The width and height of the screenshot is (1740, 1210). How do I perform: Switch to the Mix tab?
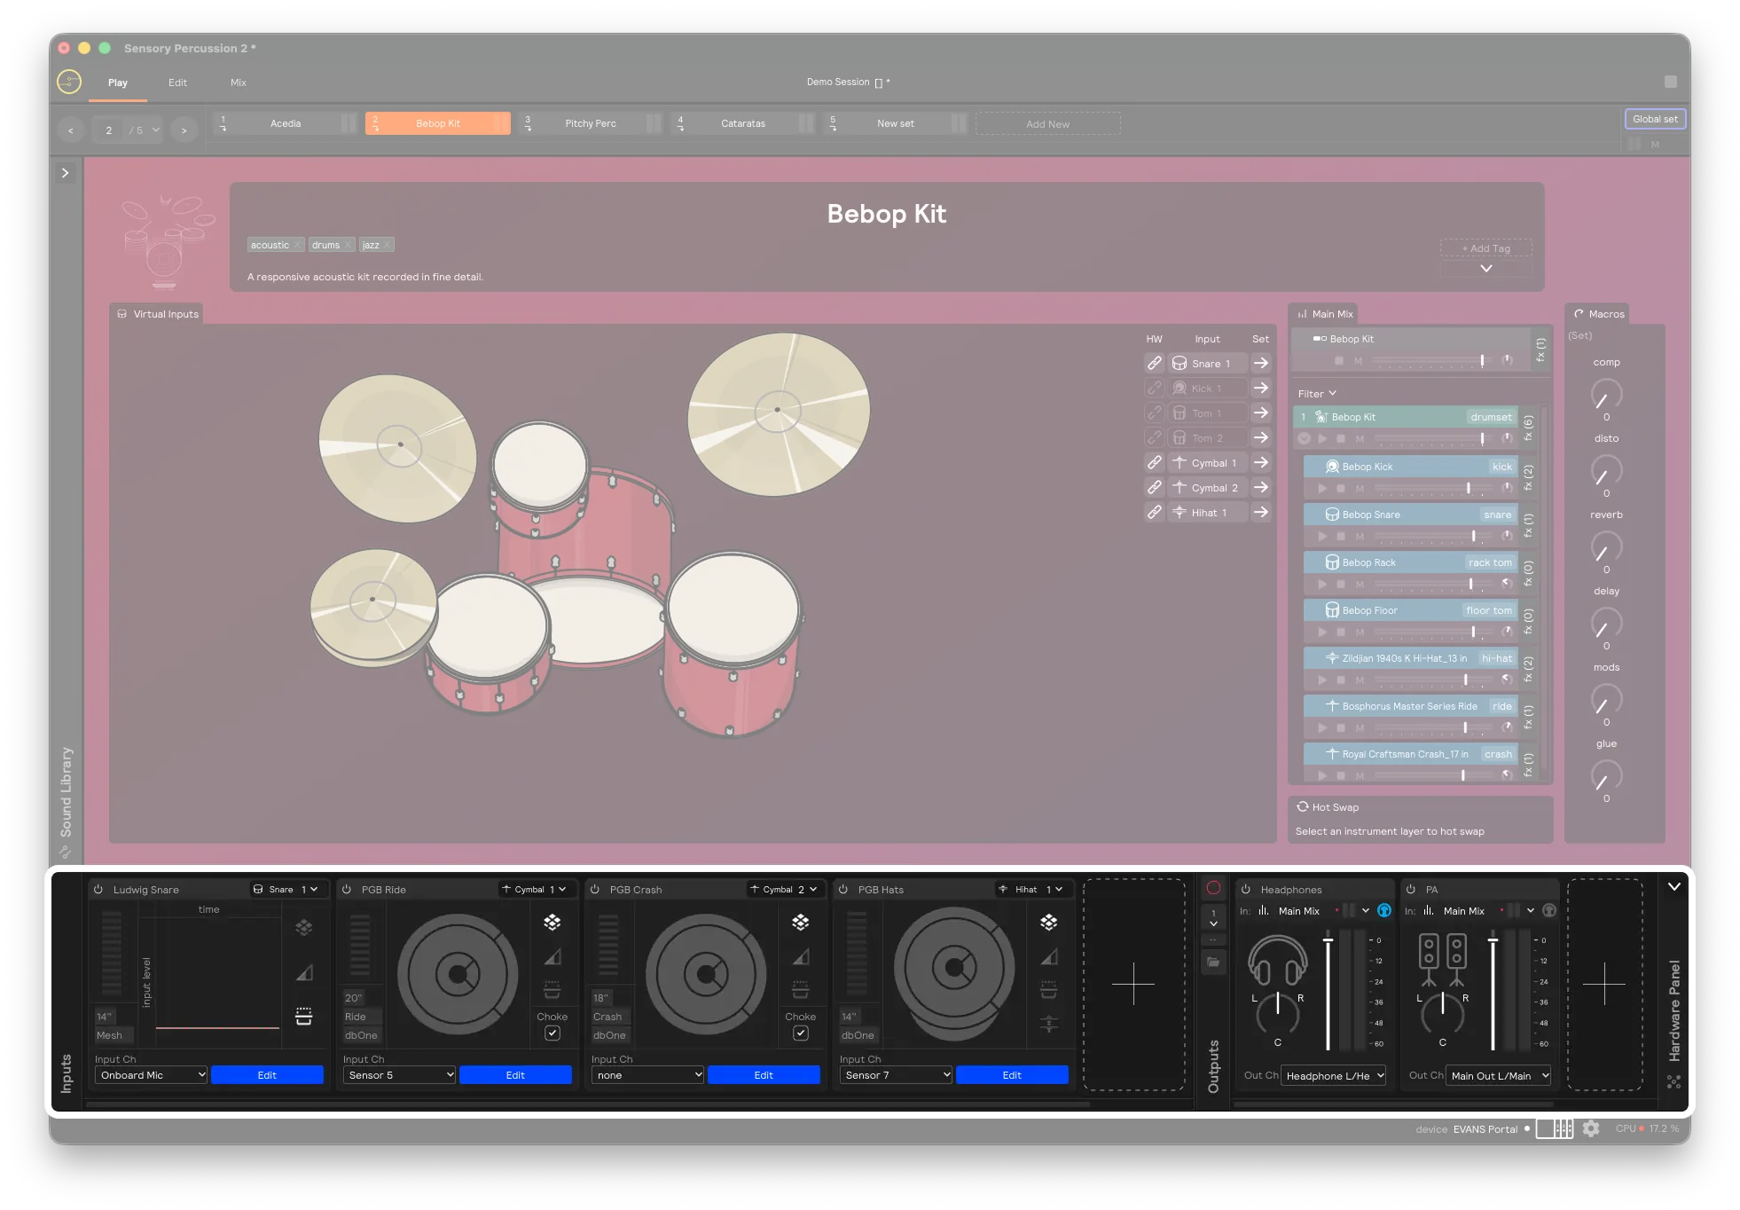238,82
